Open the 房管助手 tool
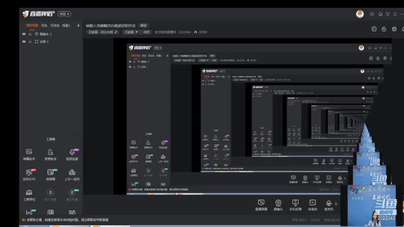 (x=50, y=154)
